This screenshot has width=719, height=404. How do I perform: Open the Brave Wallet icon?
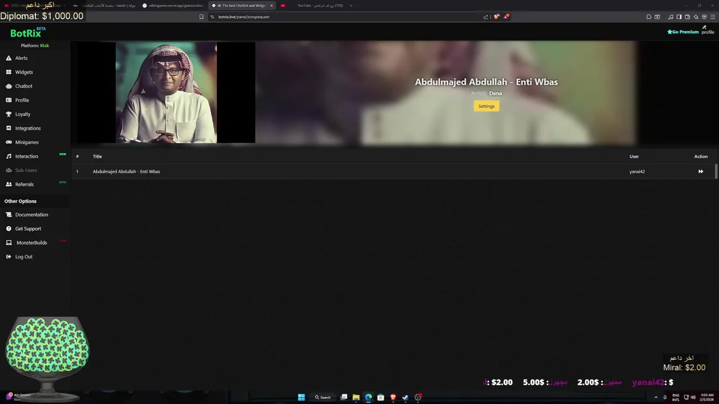pyautogui.click(x=688, y=17)
